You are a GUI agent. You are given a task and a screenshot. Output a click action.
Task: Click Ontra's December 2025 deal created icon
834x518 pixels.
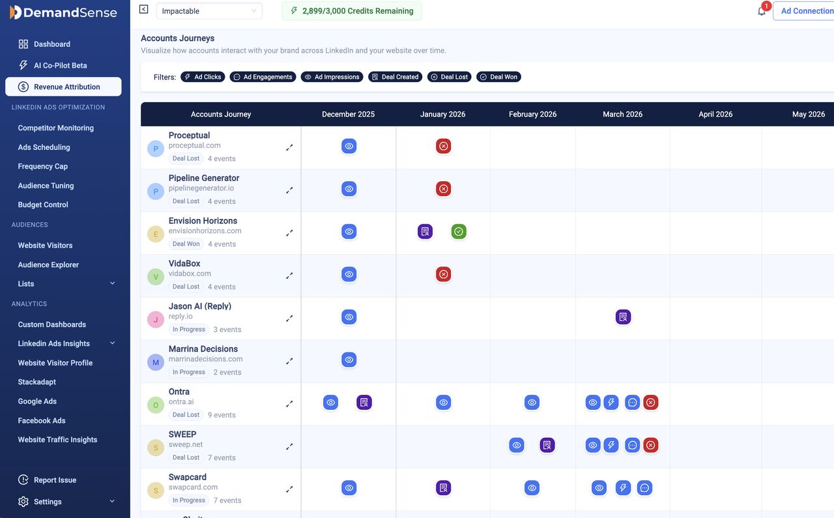coord(364,403)
